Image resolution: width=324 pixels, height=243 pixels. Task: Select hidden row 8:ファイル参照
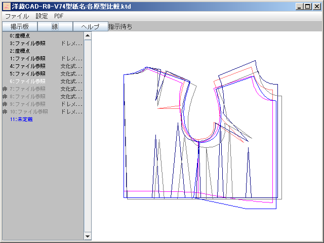coord(43,97)
